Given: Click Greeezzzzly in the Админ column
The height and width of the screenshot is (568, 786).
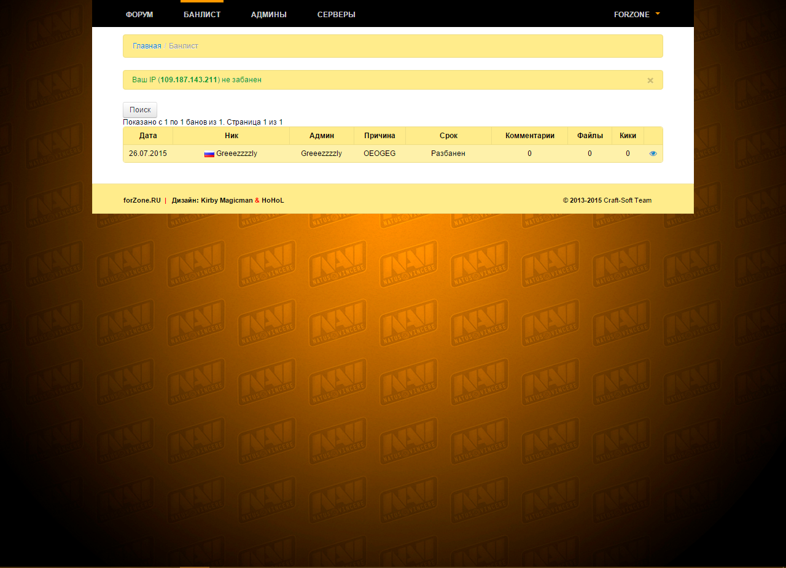Looking at the screenshot, I should (322, 154).
